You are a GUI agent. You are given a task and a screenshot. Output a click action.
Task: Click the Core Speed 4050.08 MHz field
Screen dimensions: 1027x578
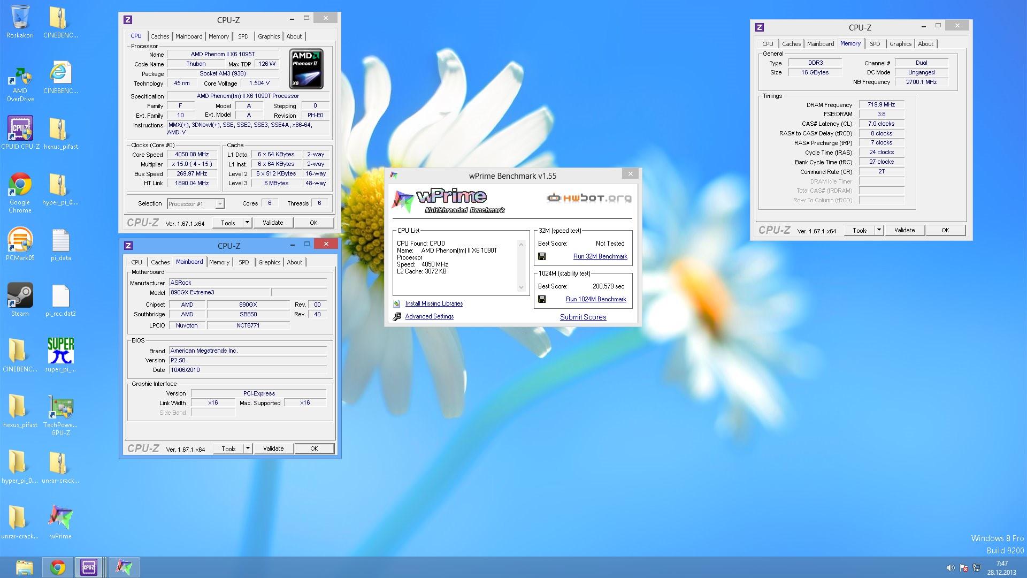192,154
